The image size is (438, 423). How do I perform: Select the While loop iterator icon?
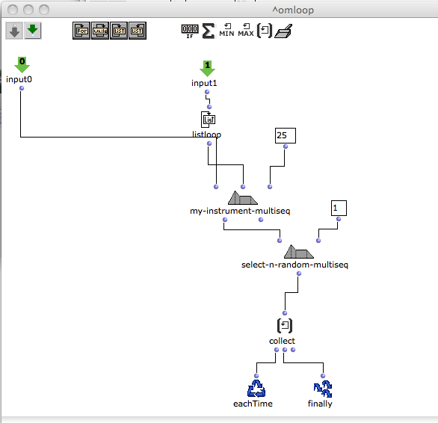(100, 31)
